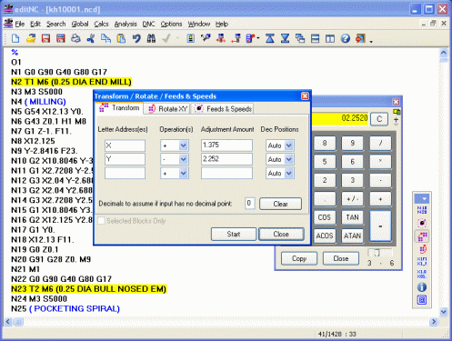The width and height of the screenshot is (452, 341).
Task: Switch to Feeds & Speeds tab
Action: pyautogui.click(x=223, y=109)
